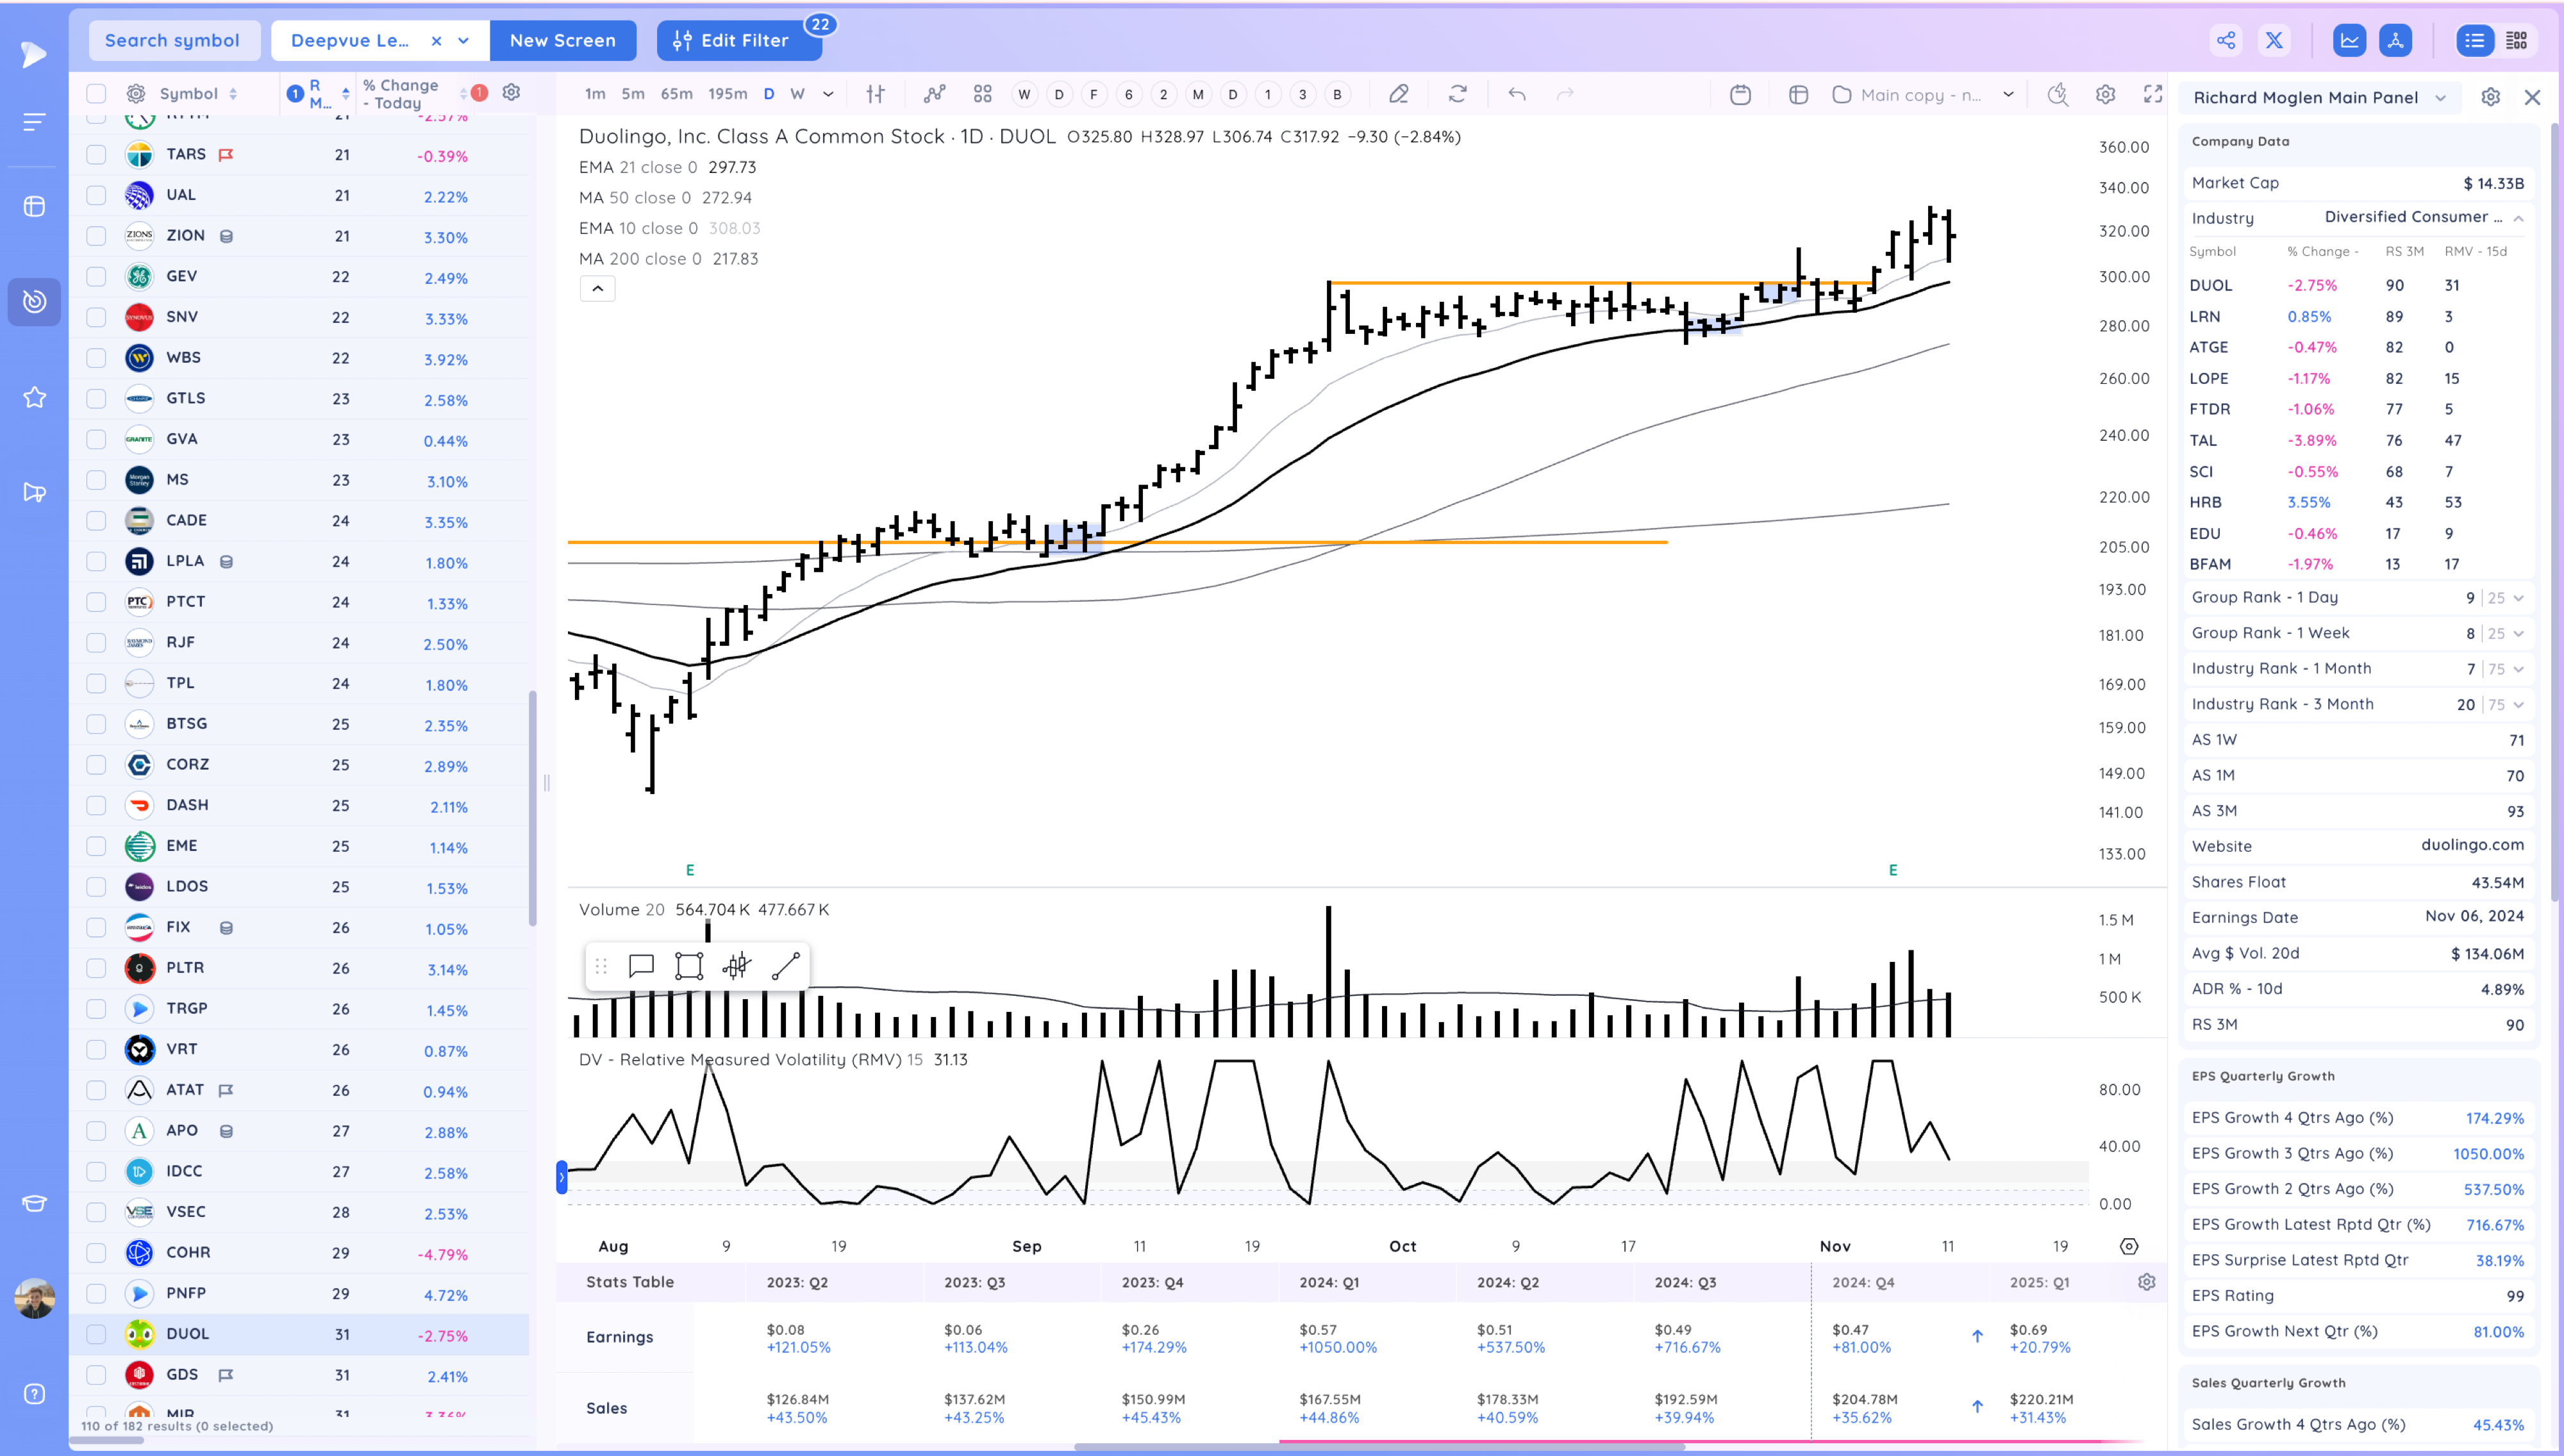Select the 65m timeframe
The width and height of the screenshot is (2564, 1456).
tap(676, 94)
